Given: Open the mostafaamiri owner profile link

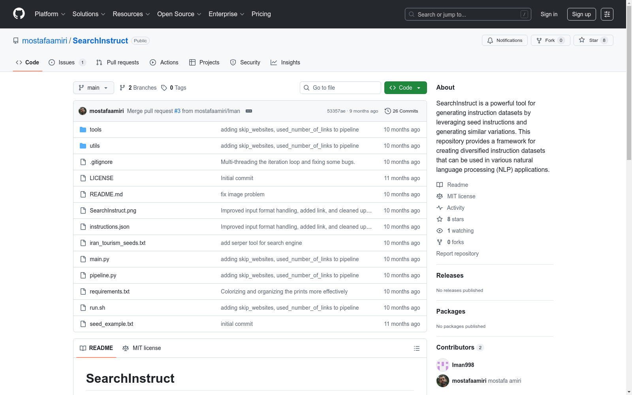Looking at the screenshot, I should [45, 41].
